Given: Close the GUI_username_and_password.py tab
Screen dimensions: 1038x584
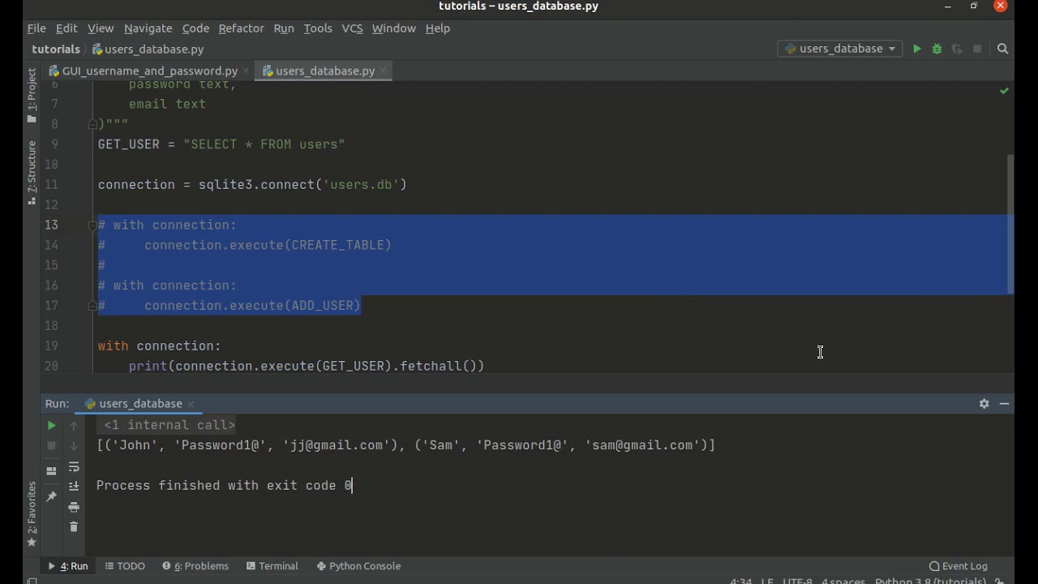Looking at the screenshot, I should click(247, 71).
